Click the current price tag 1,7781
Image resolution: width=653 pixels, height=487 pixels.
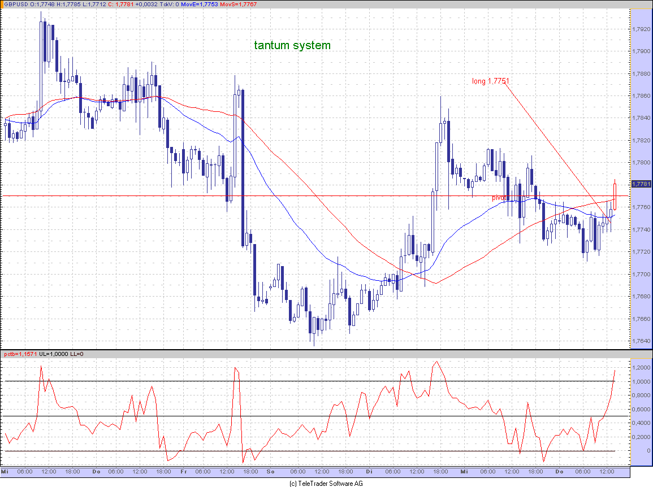(x=641, y=184)
